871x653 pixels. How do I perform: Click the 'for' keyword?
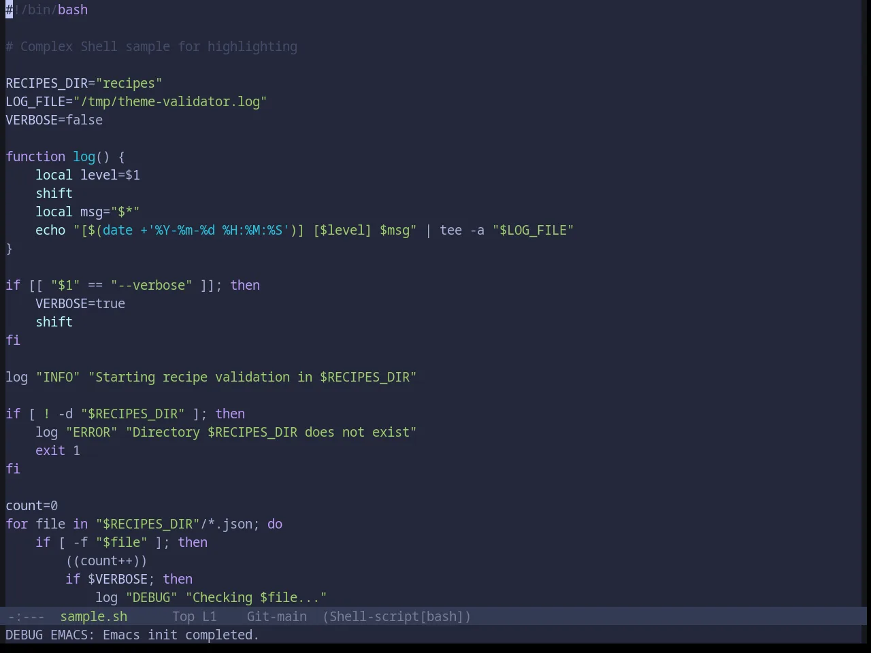point(17,524)
